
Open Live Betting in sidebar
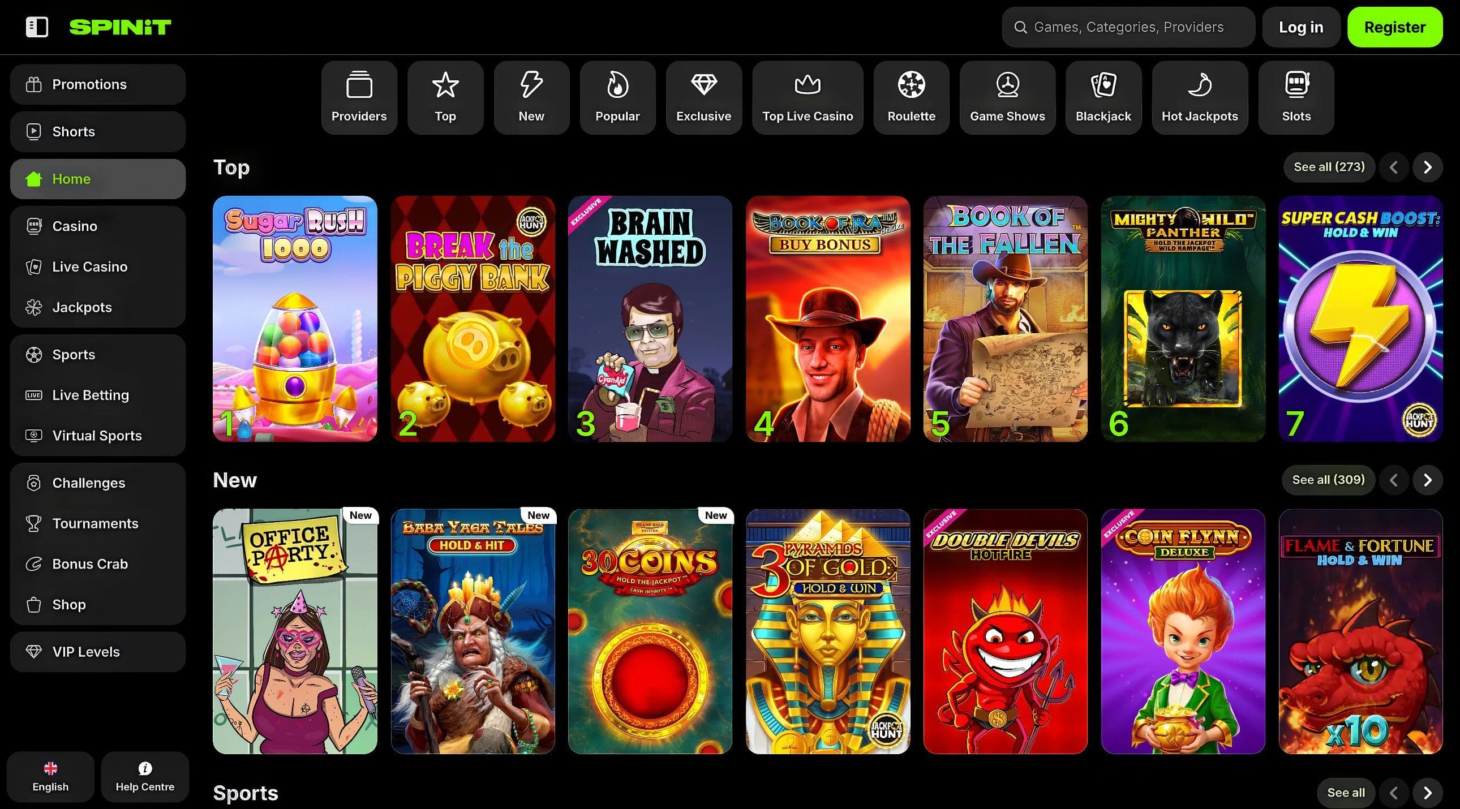click(x=90, y=395)
